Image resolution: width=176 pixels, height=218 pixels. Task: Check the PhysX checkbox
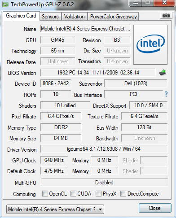point(98,194)
